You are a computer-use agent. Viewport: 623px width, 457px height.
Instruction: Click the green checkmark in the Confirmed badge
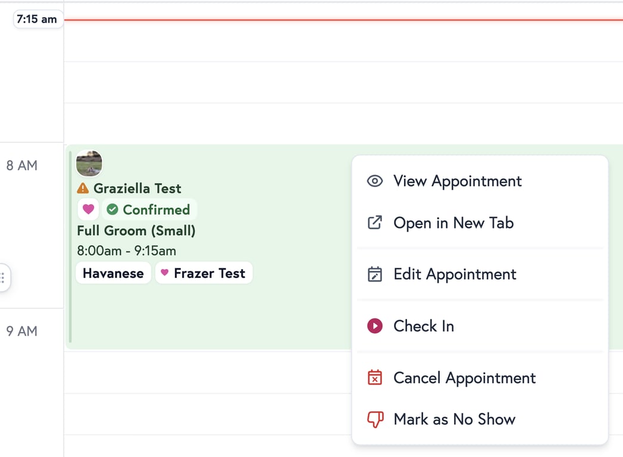point(112,209)
